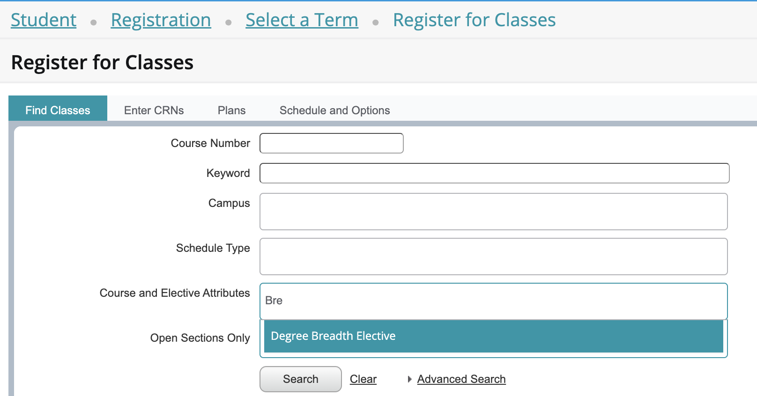Click the Course and Elective Attributes field
757x396 pixels.
click(x=493, y=301)
